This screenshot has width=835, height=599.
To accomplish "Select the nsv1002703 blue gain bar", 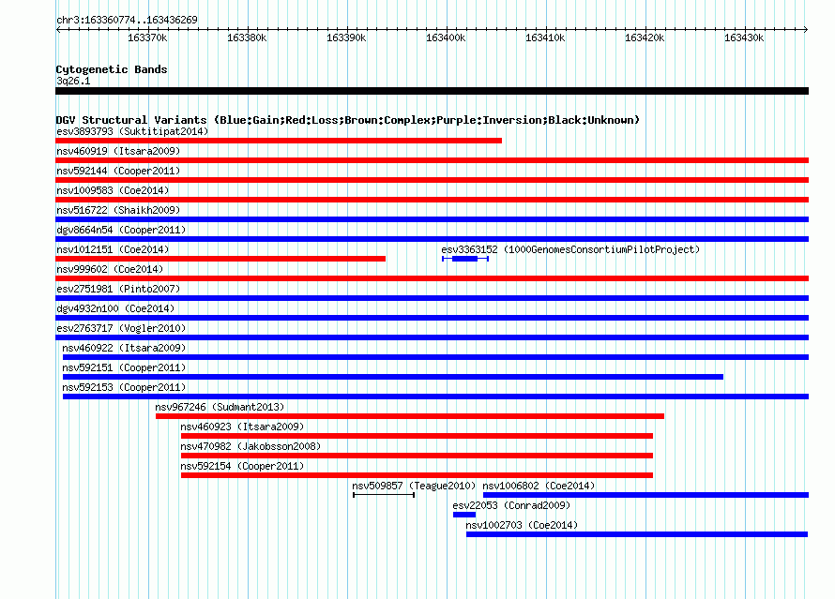I will [x=637, y=534].
